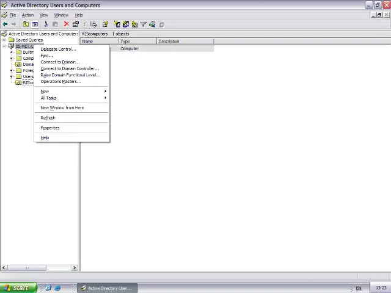Sort by the Type column header
The width and height of the screenshot is (391, 293).
pos(137,42)
